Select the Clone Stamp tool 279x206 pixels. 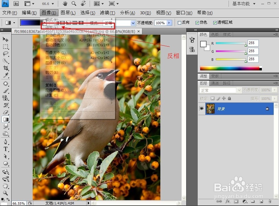(x=6, y=98)
